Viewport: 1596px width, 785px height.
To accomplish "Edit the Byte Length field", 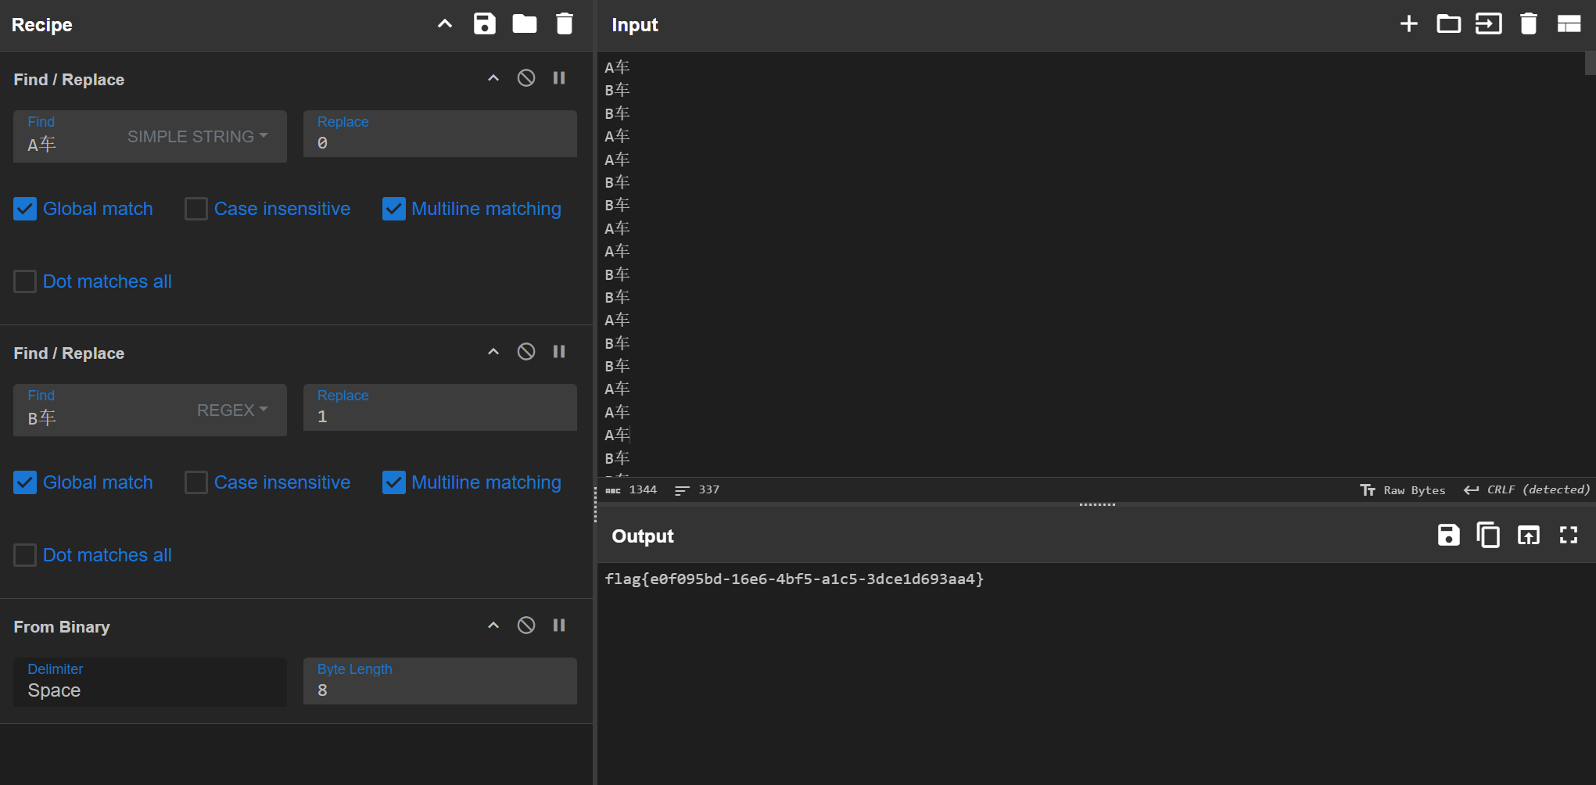I will click(x=440, y=682).
